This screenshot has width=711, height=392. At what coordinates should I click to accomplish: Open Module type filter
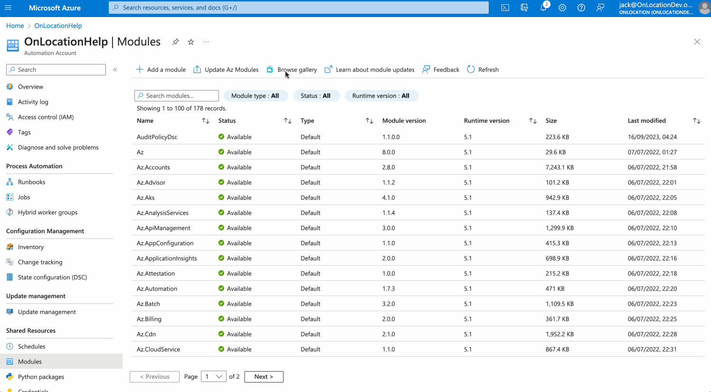point(256,96)
